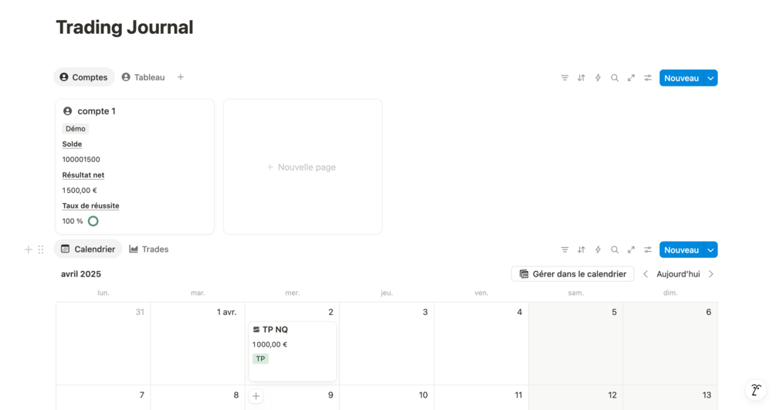Switch to the Comptes view tab
Image resolution: width=776 pixels, height=410 pixels.
tap(83, 76)
